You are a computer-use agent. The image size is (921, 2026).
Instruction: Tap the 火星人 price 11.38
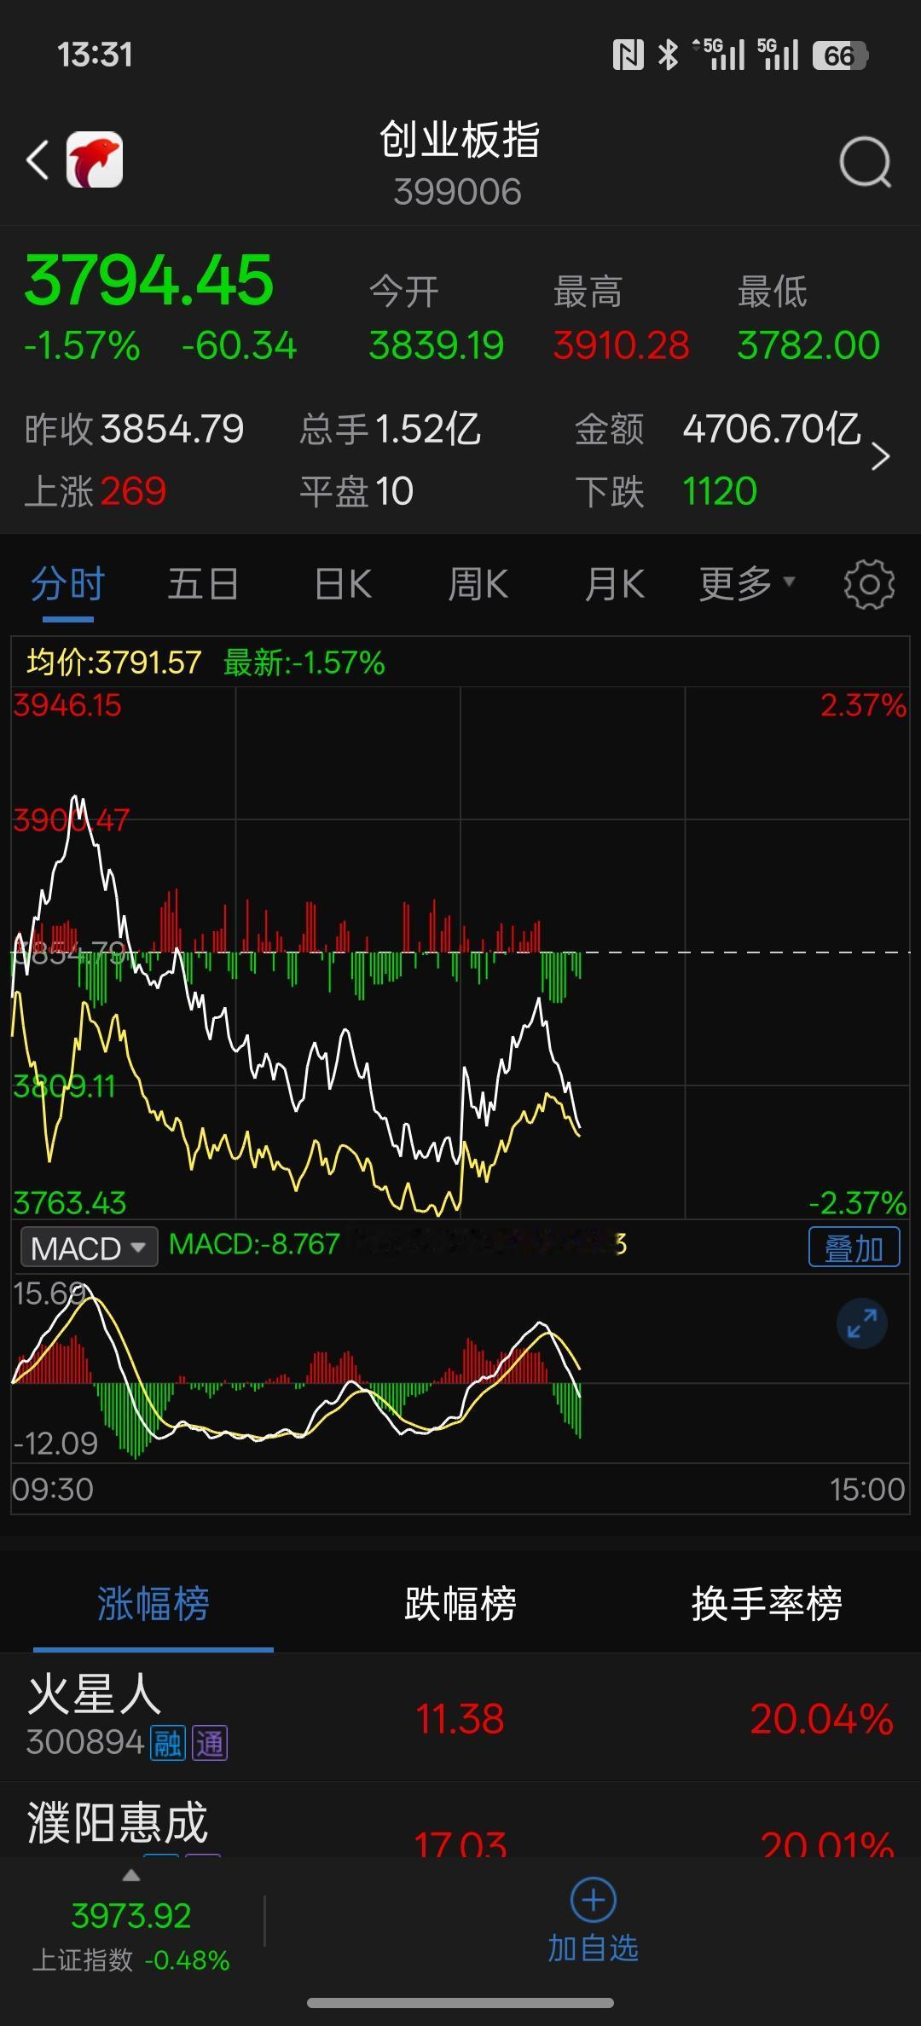[x=460, y=1719]
